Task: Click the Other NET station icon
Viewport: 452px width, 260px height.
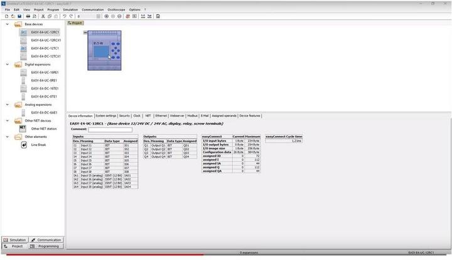Action: coord(23,128)
